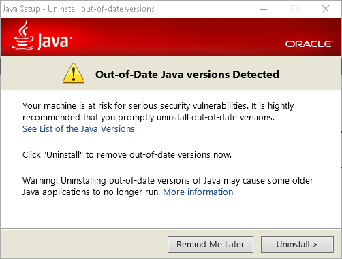The image size is (342, 259).
Task: Click the grayed-out maximize button
Action: 294,9
